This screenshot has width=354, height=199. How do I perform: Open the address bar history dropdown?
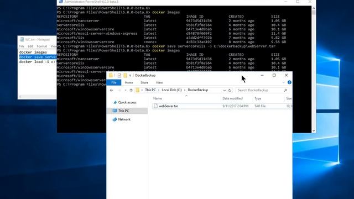225,90
